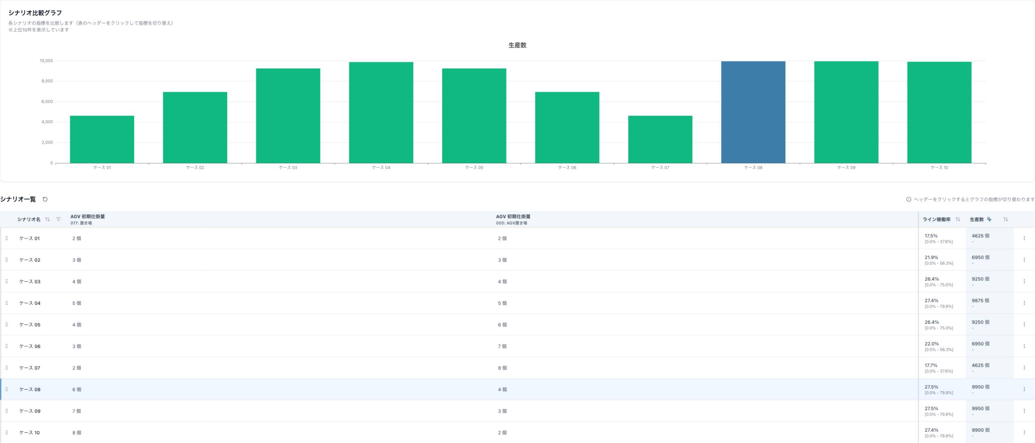Click the pointer icon next to 生産数 header
This screenshot has width=1035, height=443.
989,219
